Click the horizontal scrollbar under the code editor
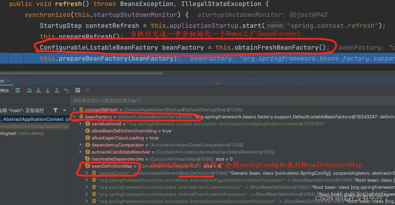Image resolution: width=395 pixels, height=205 pixels. (81, 73)
